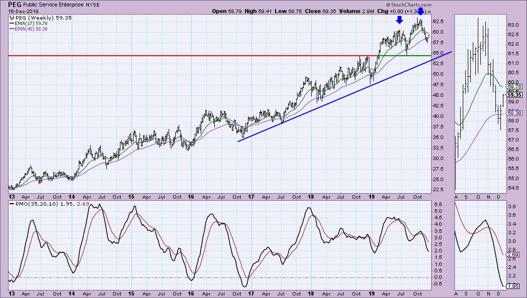
Task: Click the "PEG (Weekly) 59.35" legend entry
Action: pos(41,18)
